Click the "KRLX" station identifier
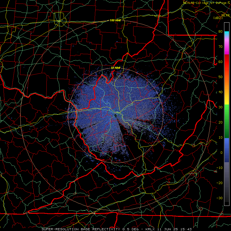The height and width of the screenshot is (231, 231). point(150,229)
